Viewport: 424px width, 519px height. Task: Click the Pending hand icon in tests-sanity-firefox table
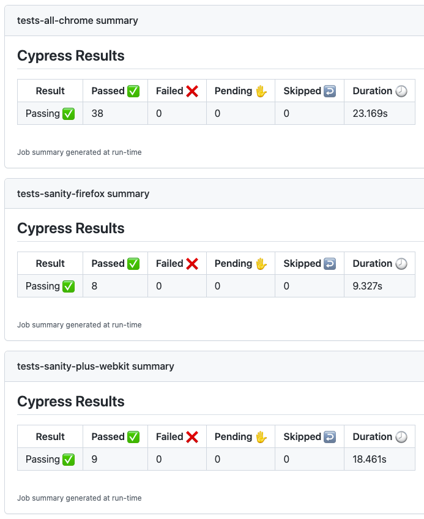261,264
